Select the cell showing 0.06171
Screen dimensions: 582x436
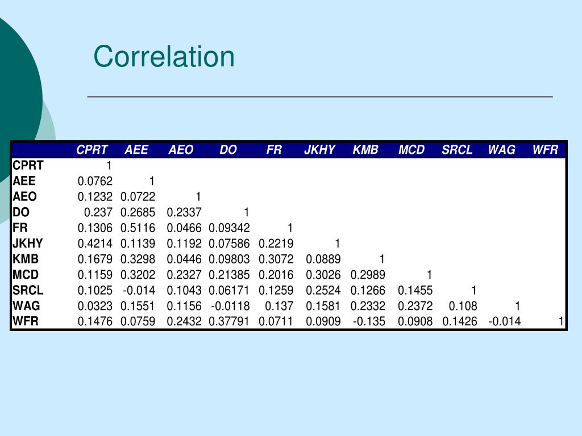tap(230, 290)
